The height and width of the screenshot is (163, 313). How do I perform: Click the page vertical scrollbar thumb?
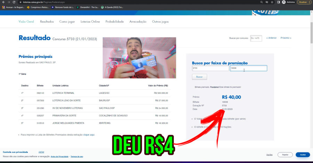[312, 33]
